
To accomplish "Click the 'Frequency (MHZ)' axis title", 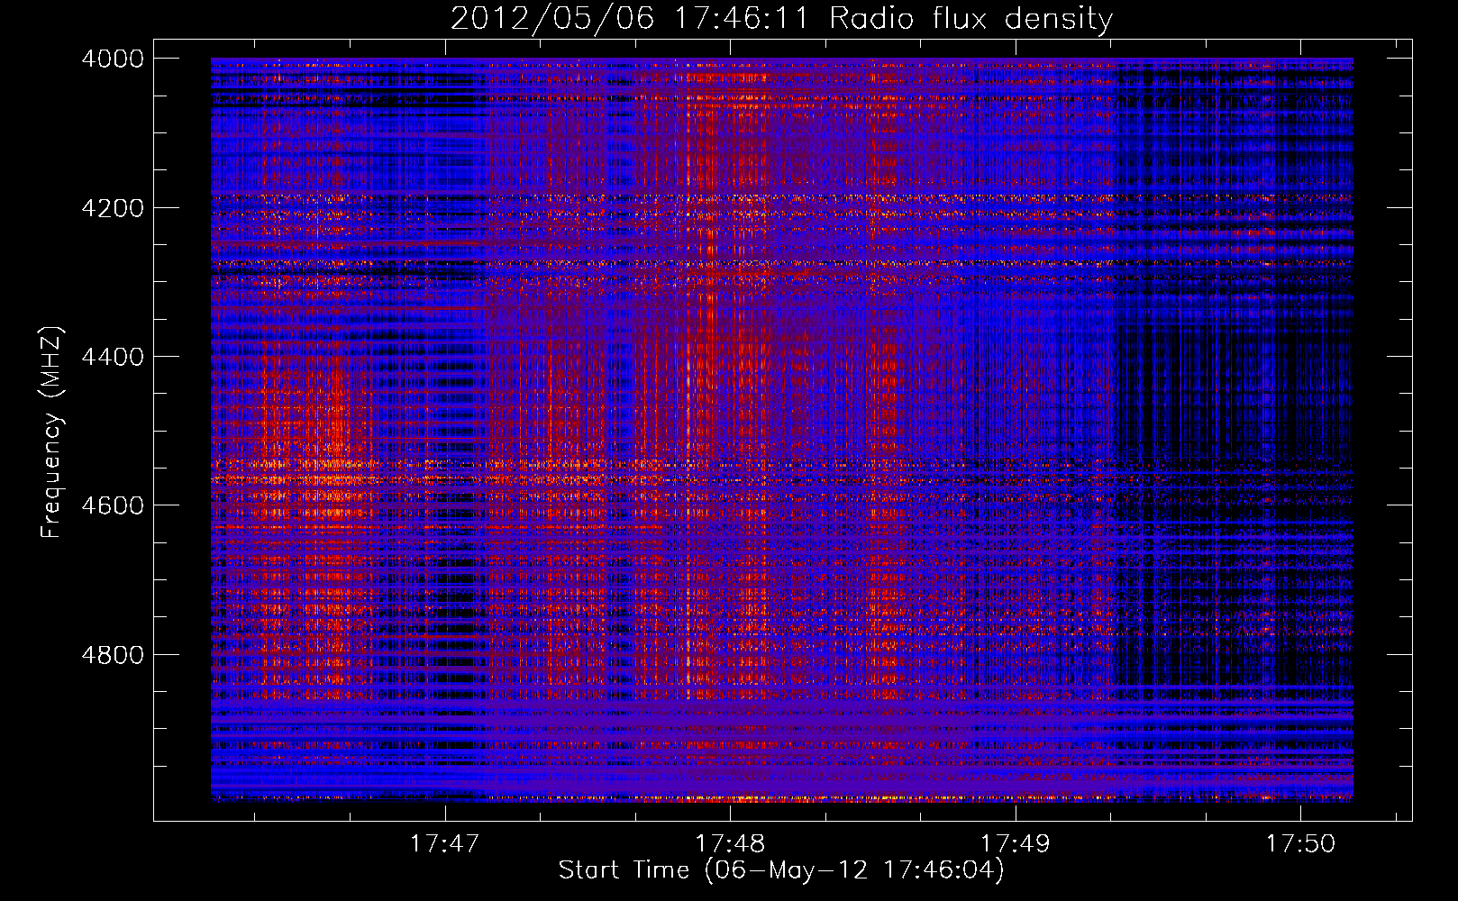I will click(51, 432).
